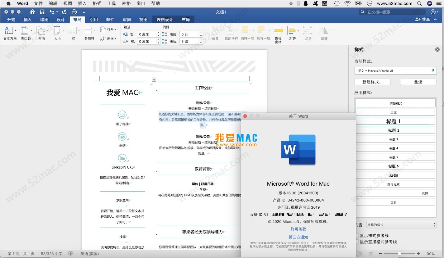
Task: Open the 格式 menu in menu bar
Action: tap(97, 3)
